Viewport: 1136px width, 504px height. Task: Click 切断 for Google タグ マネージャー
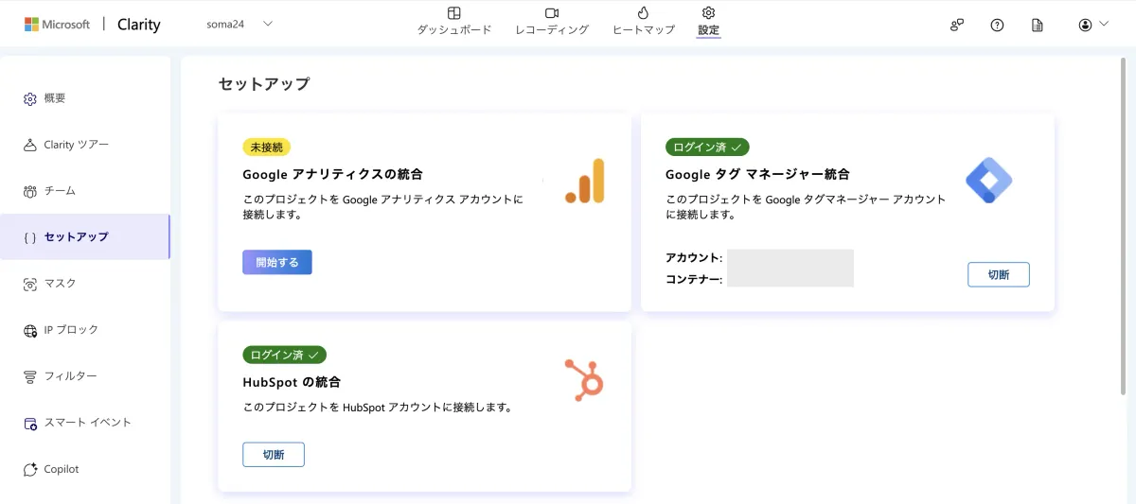click(x=999, y=274)
